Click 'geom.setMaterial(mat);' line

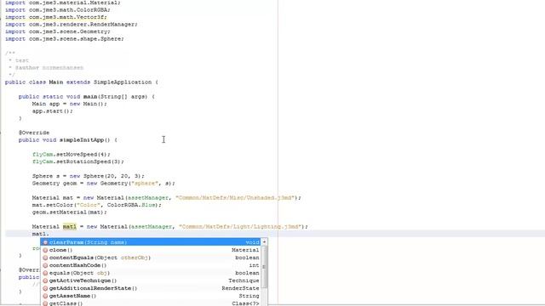[70, 212]
